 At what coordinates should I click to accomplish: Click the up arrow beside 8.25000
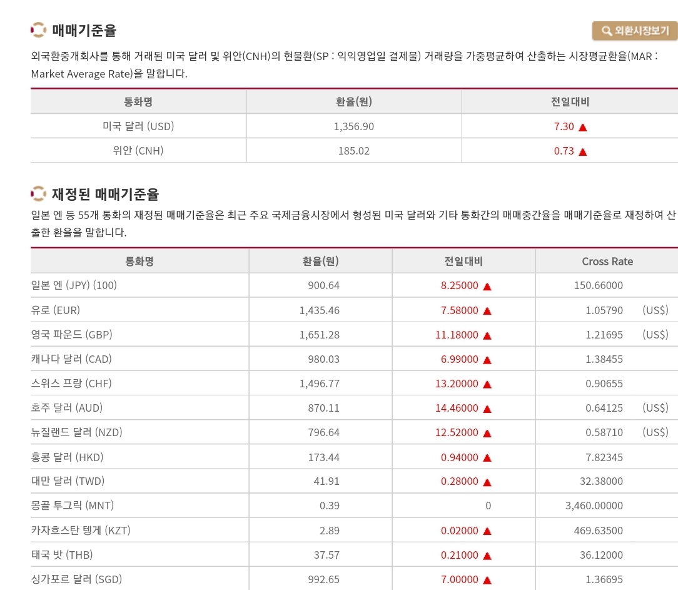(x=487, y=287)
